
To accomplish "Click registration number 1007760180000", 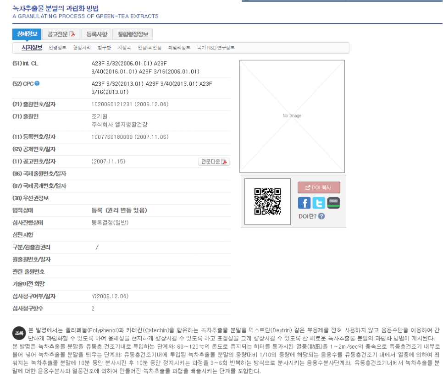I will click(x=112, y=137).
